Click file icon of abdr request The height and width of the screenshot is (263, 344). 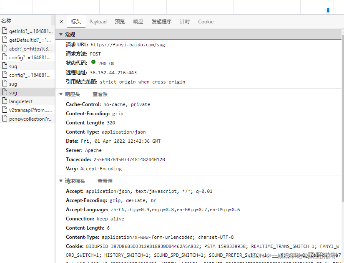pos(5,48)
